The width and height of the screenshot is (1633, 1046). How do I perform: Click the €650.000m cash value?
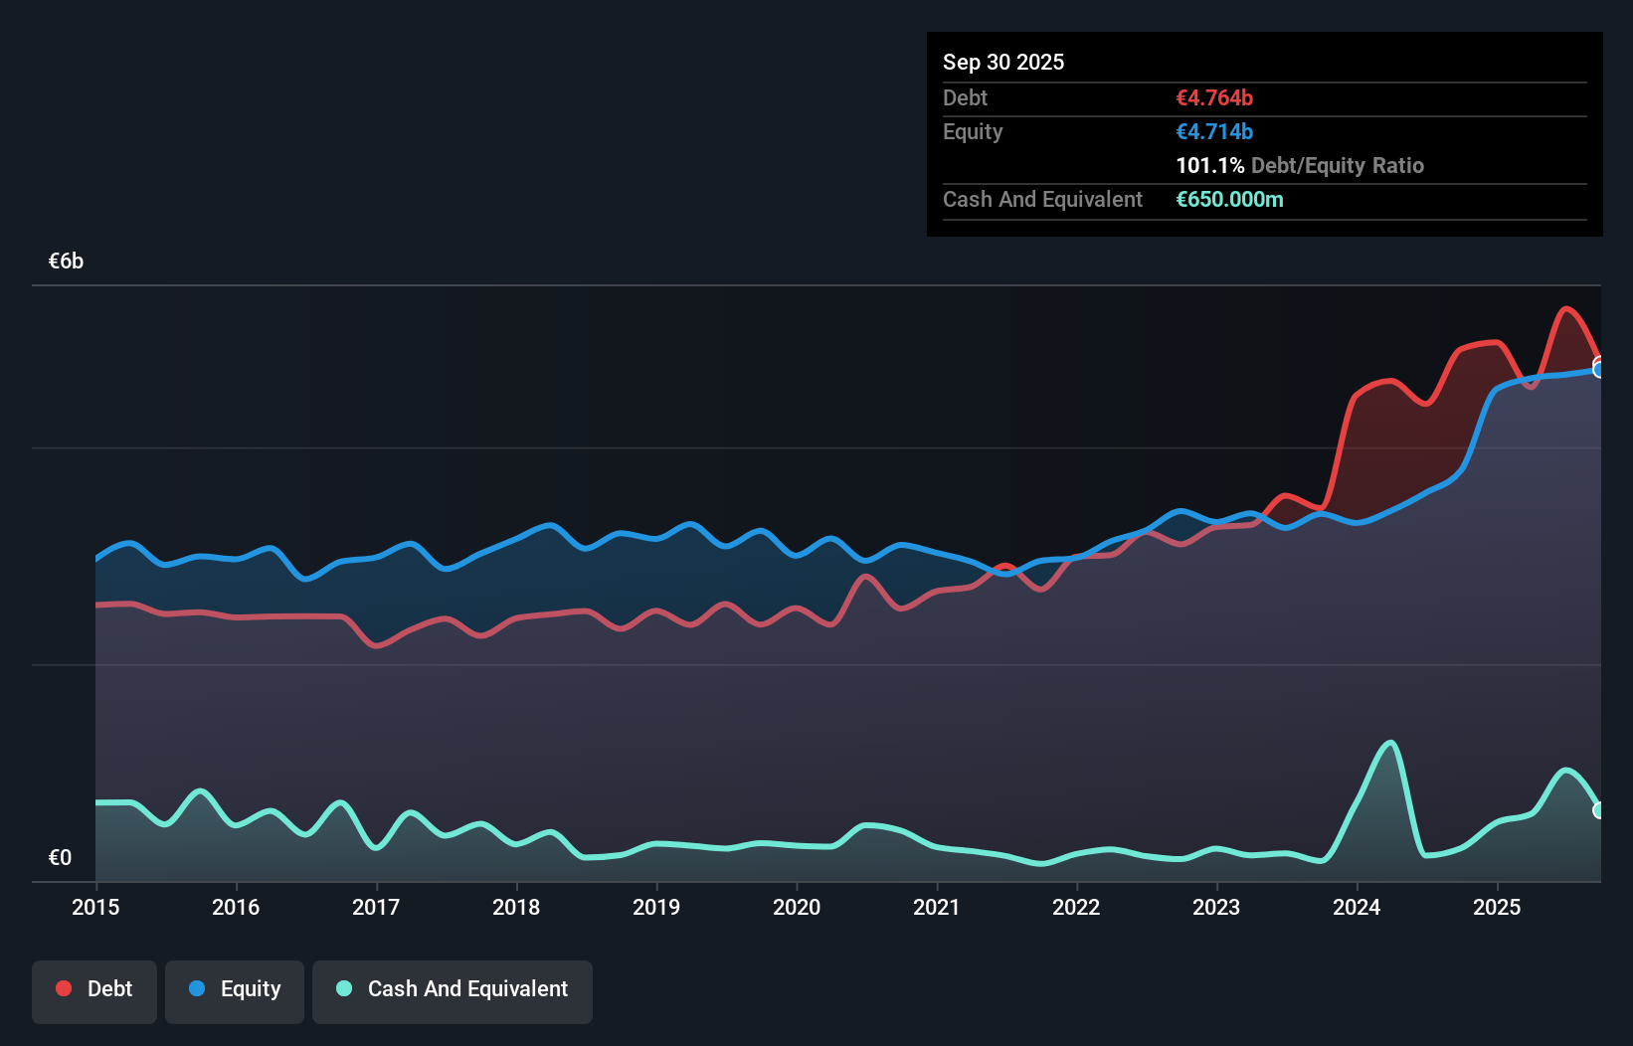coord(1229,199)
